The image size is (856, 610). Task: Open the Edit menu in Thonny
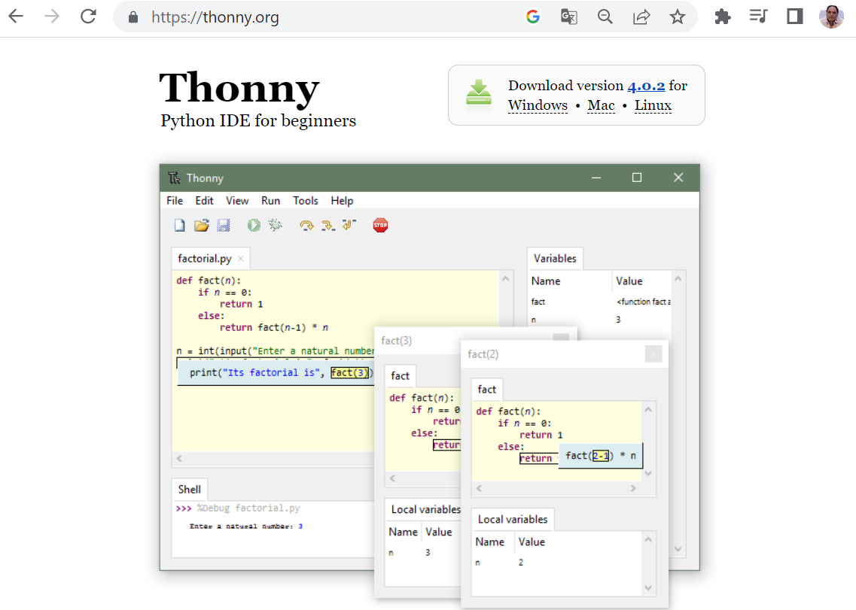click(x=204, y=201)
